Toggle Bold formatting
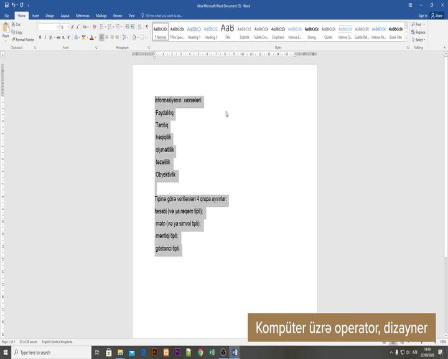Image resolution: width=448 pixels, height=359 pixels. click(40, 37)
